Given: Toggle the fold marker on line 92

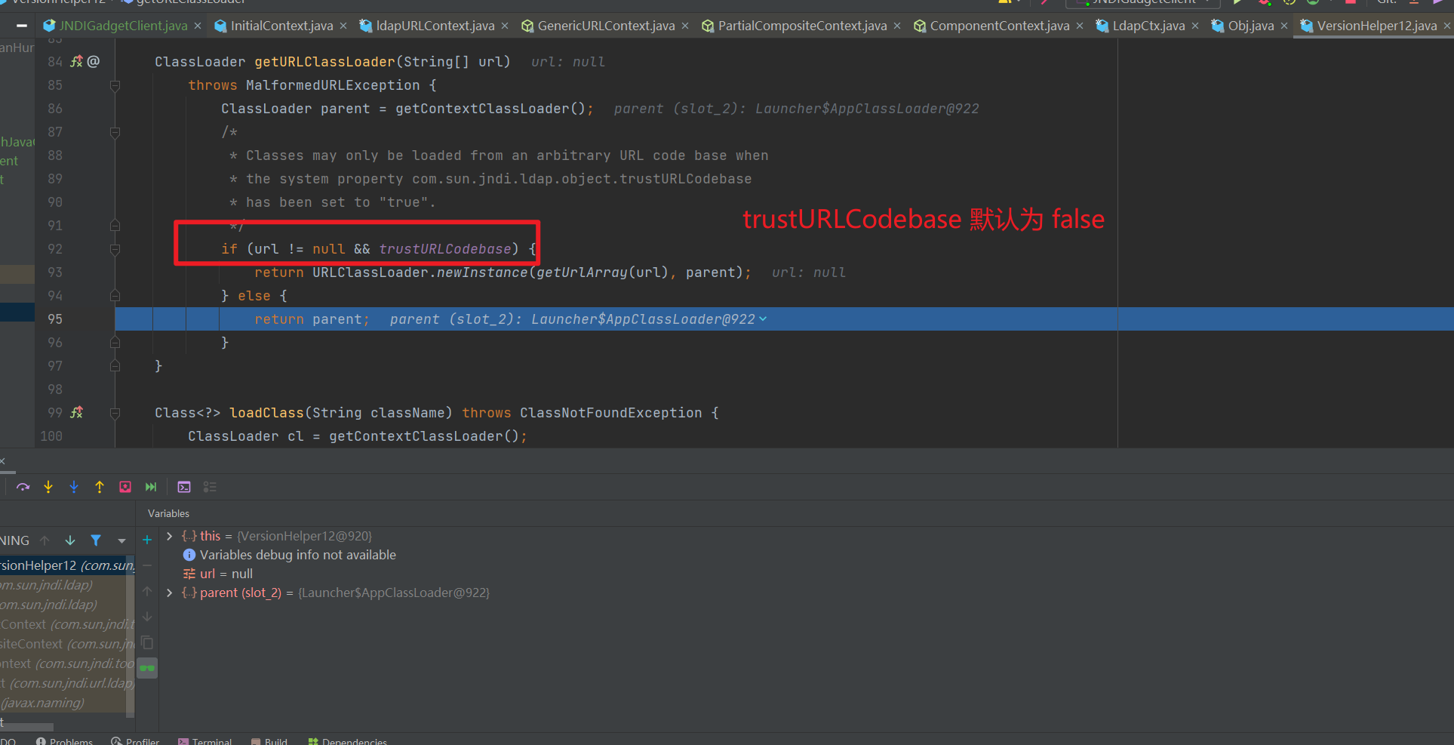Looking at the screenshot, I should tap(115, 249).
